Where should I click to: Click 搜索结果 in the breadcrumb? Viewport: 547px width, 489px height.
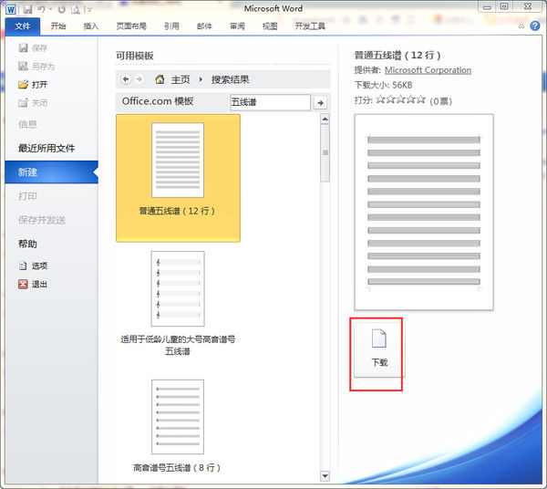pyautogui.click(x=231, y=79)
